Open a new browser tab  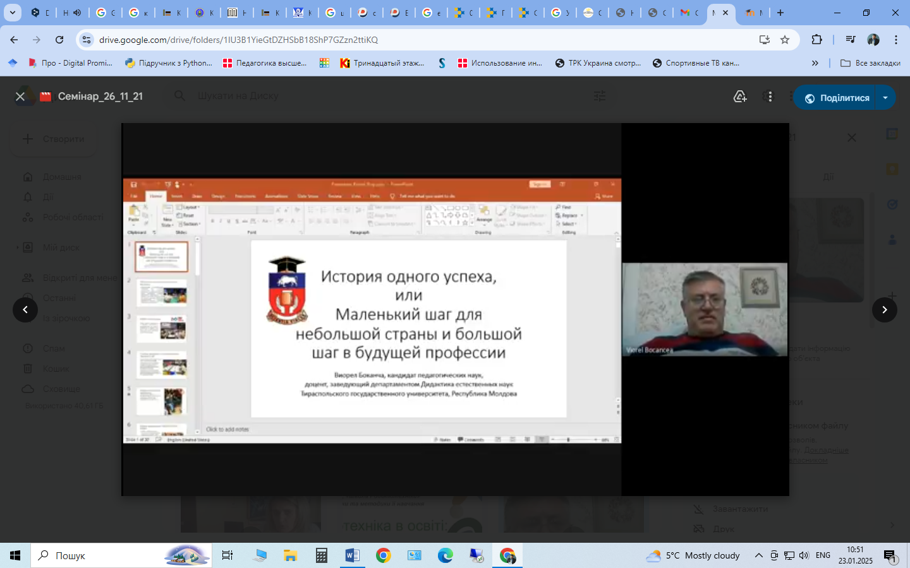(x=780, y=13)
